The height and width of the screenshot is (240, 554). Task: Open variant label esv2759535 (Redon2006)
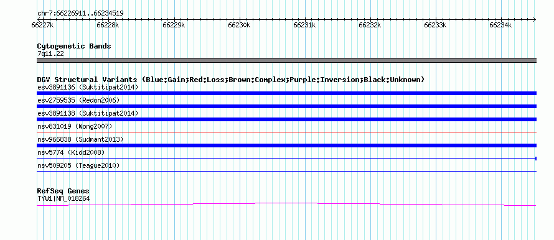pyautogui.click(x=78, y=100)
